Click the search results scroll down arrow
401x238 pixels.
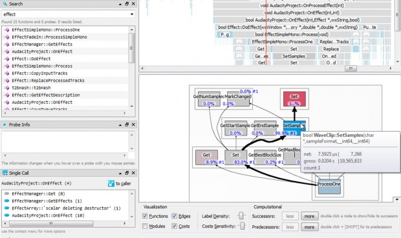132,106
